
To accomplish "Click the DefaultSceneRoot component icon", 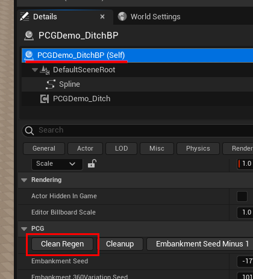I will pos(45,70).
